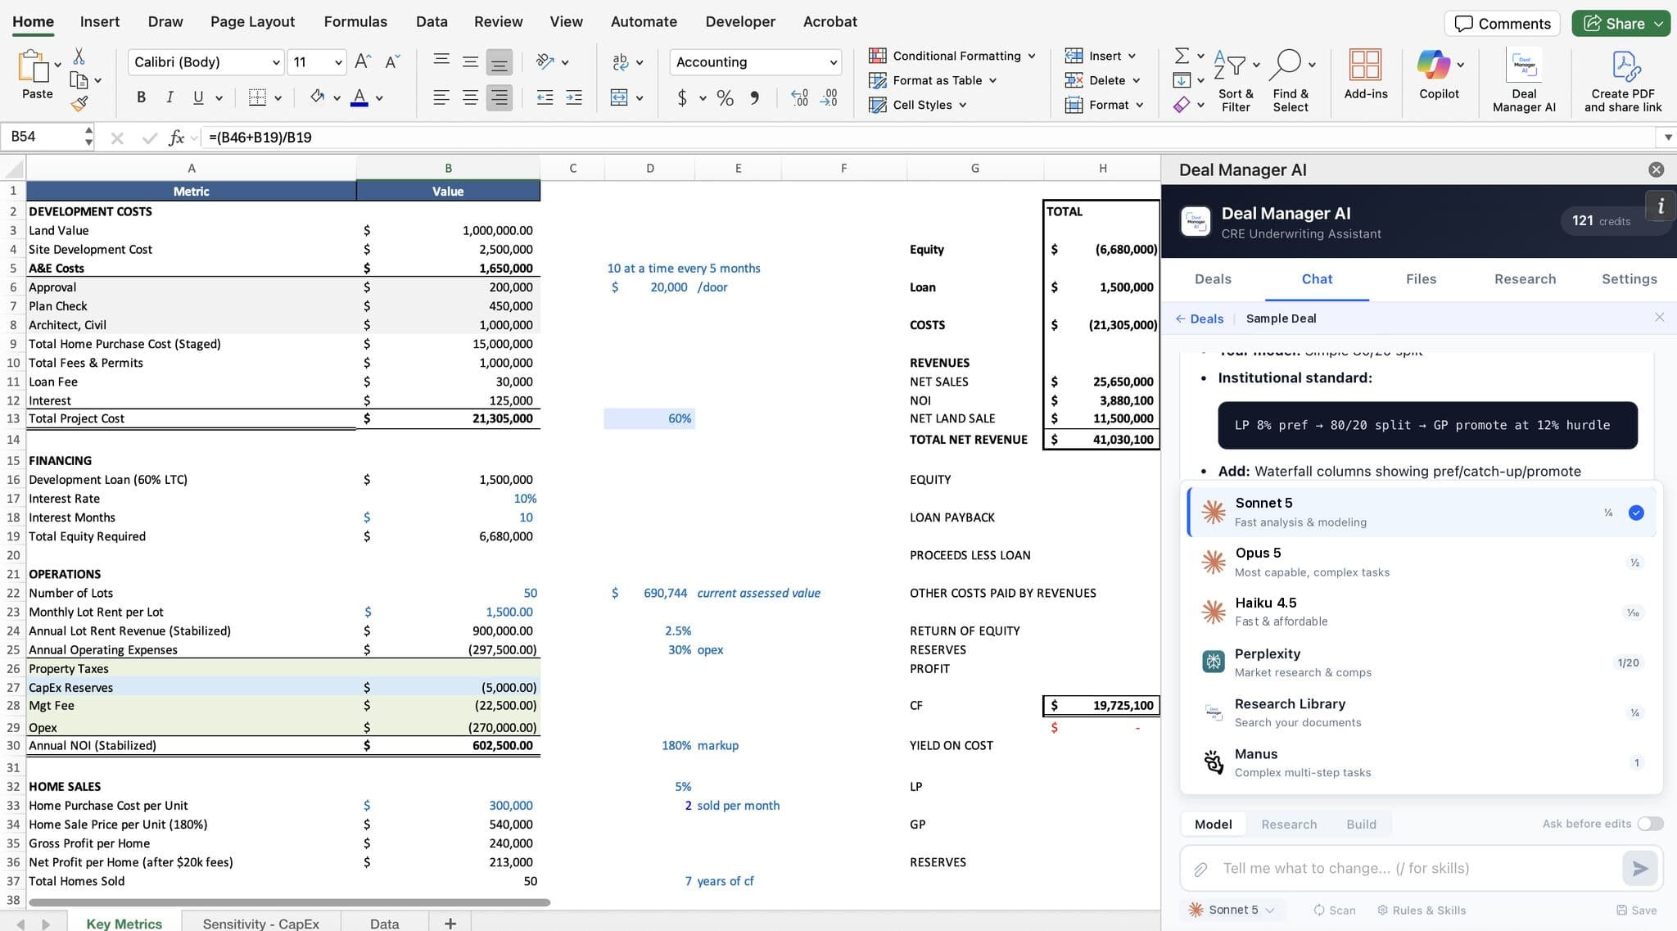
Task: Open the font name dropdown
Action: [x=276, y=62]
